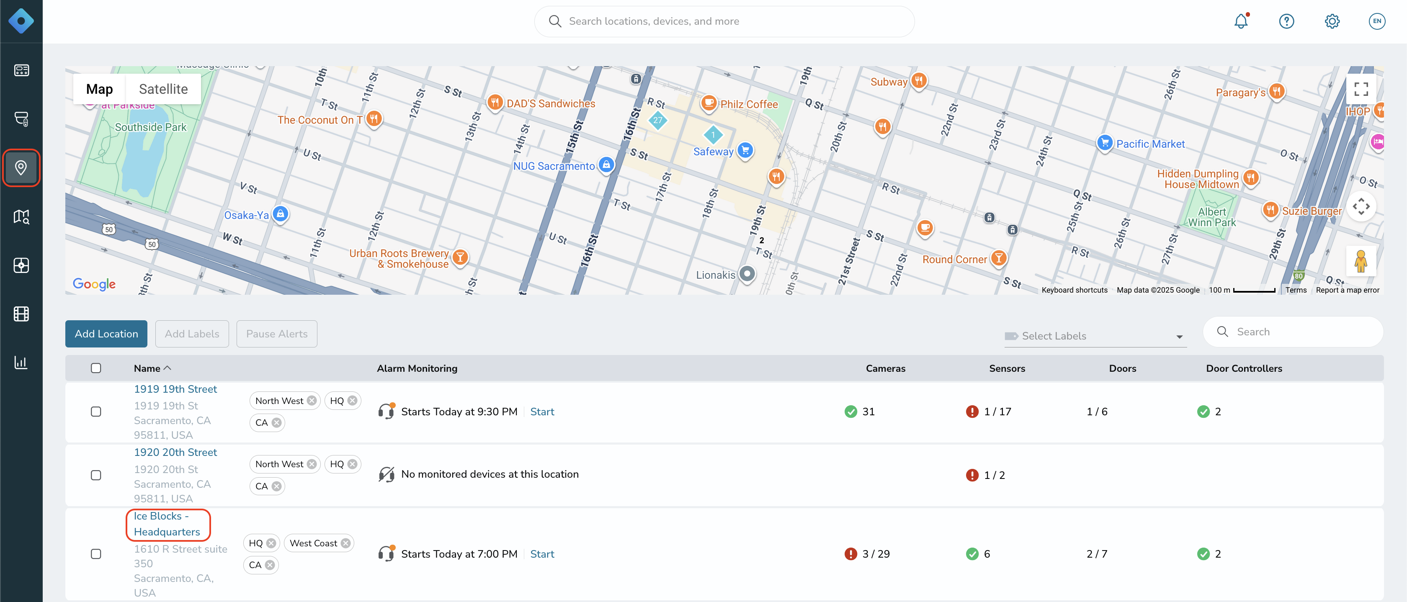Viewport: 1407px width, 602px height.
Task: Click camera status 3 / 29 for Ice Blocks
Action: pyautogui.click(x=867, y=554)
